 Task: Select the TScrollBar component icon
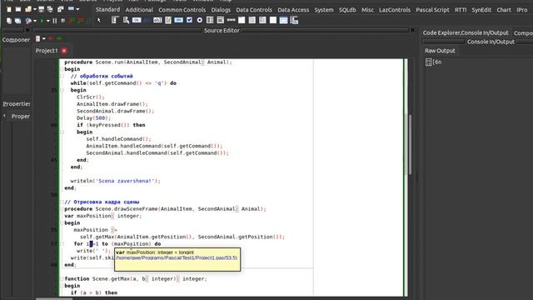[231, 20]
